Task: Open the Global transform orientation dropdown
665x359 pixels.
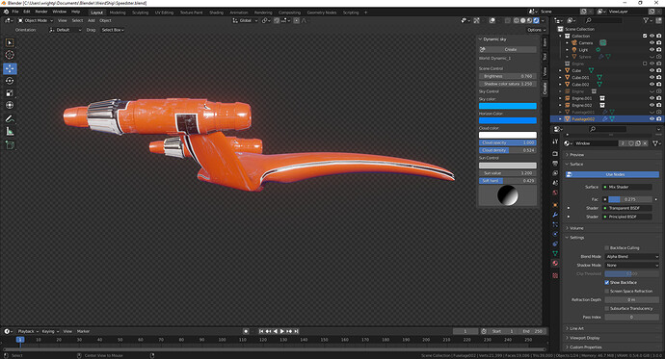Action: (245, 20)
